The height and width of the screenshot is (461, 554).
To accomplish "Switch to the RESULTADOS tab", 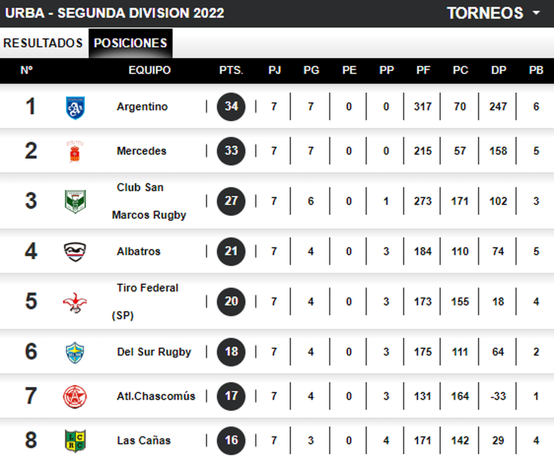I will click(x=43, y=43).
